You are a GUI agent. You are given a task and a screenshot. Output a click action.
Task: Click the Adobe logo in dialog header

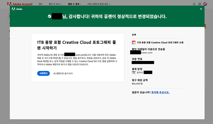(17, 9)
